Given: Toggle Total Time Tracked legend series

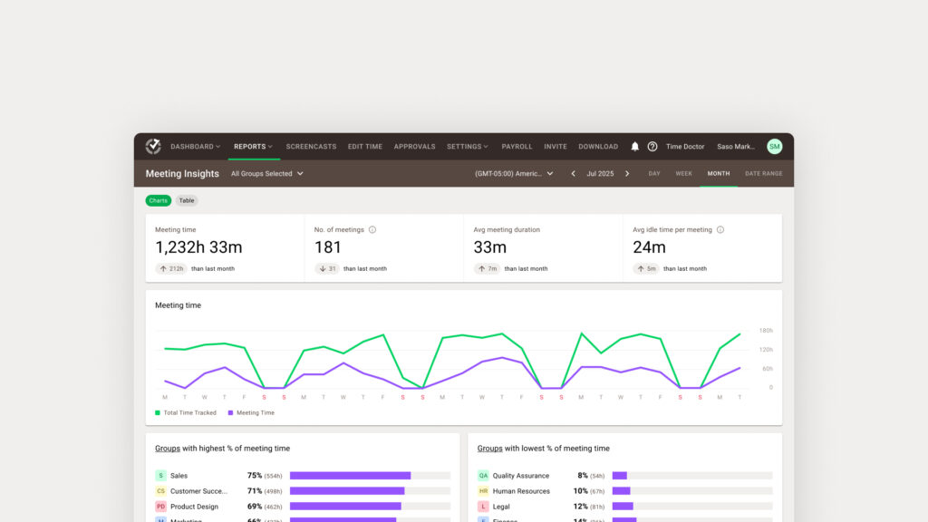Looking at the screenshot, I should pyautogui.click(x=188, y=412).
